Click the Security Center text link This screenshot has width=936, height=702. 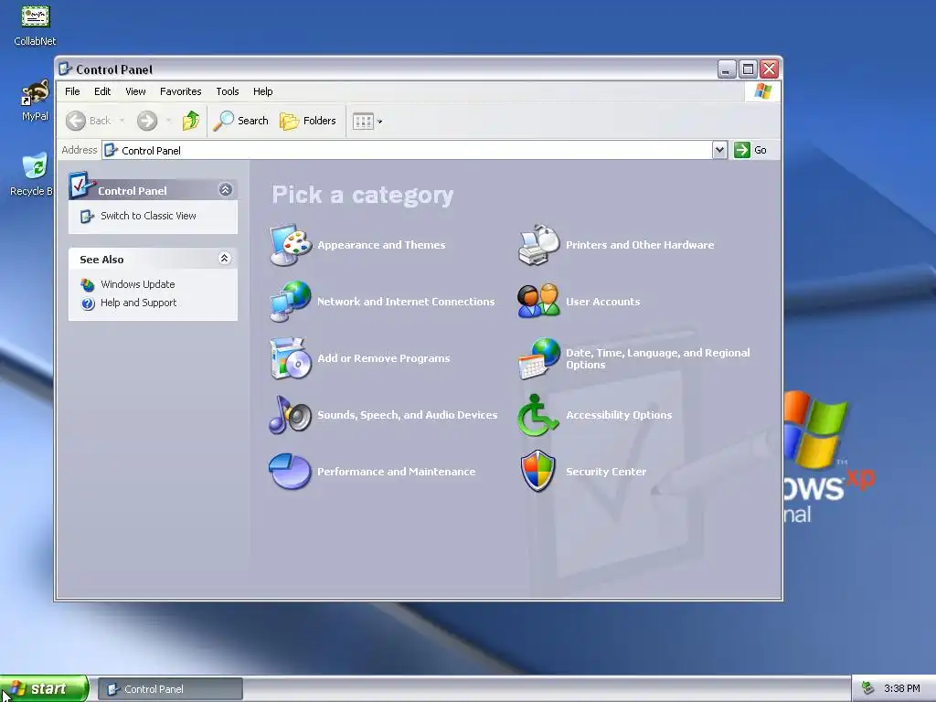tap(606, 472)
